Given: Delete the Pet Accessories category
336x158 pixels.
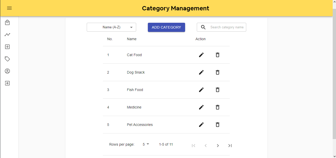Looking at the screenshot, I should (217, 125).
